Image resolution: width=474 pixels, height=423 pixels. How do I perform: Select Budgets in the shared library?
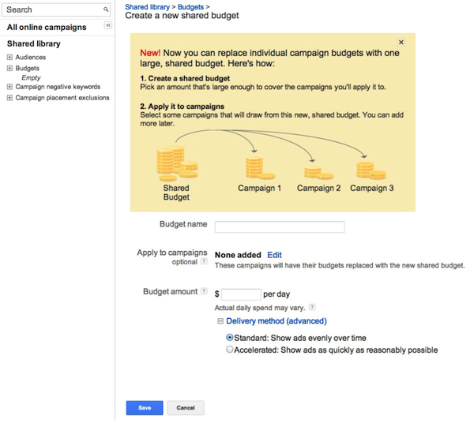27,68
